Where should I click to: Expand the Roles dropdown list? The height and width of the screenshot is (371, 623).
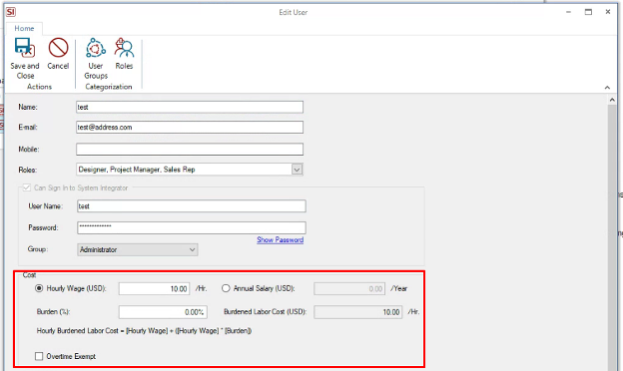click(297, 170)
